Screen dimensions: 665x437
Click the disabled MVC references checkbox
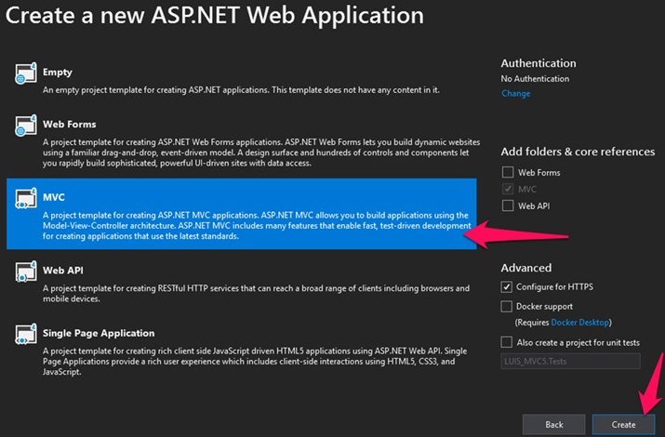[507, 189]
